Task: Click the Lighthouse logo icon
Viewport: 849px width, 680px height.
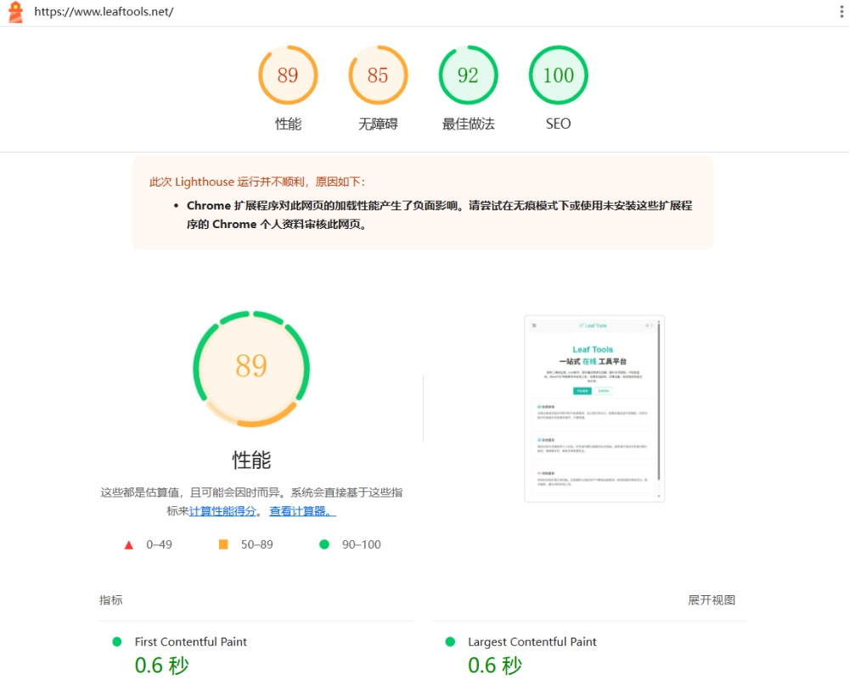Action: coord(15,12)
